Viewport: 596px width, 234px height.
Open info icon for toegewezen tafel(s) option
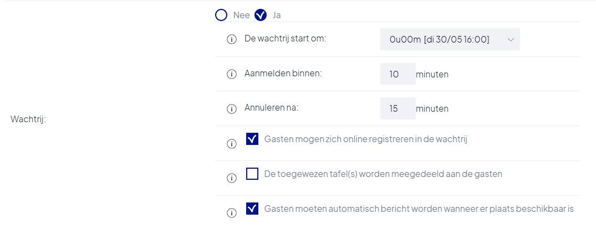click(232, 178)
